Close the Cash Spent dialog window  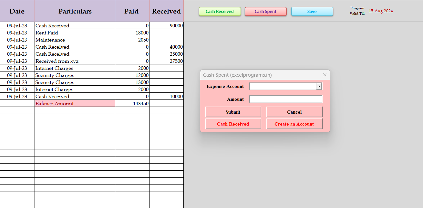click(x=325, y=75)
